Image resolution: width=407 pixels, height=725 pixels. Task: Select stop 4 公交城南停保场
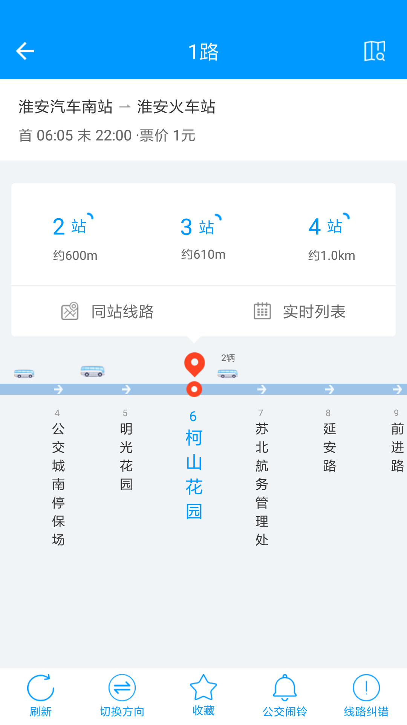tap(58, 478)
